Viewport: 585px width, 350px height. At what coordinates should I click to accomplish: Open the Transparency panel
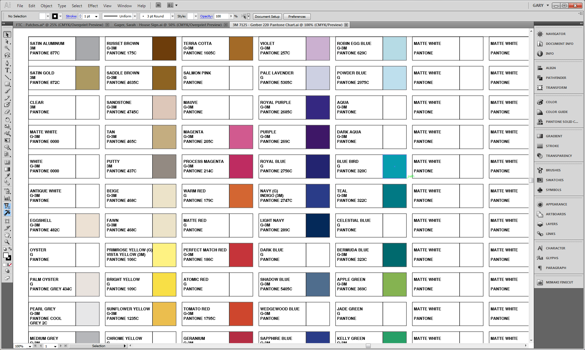(559, 156)
